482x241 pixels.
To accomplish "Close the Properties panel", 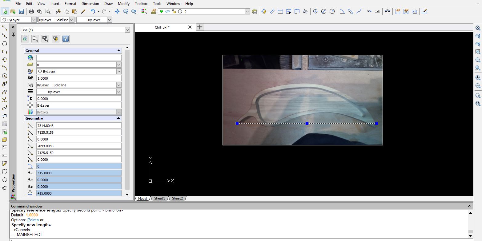I will click(x=13, y=27).
